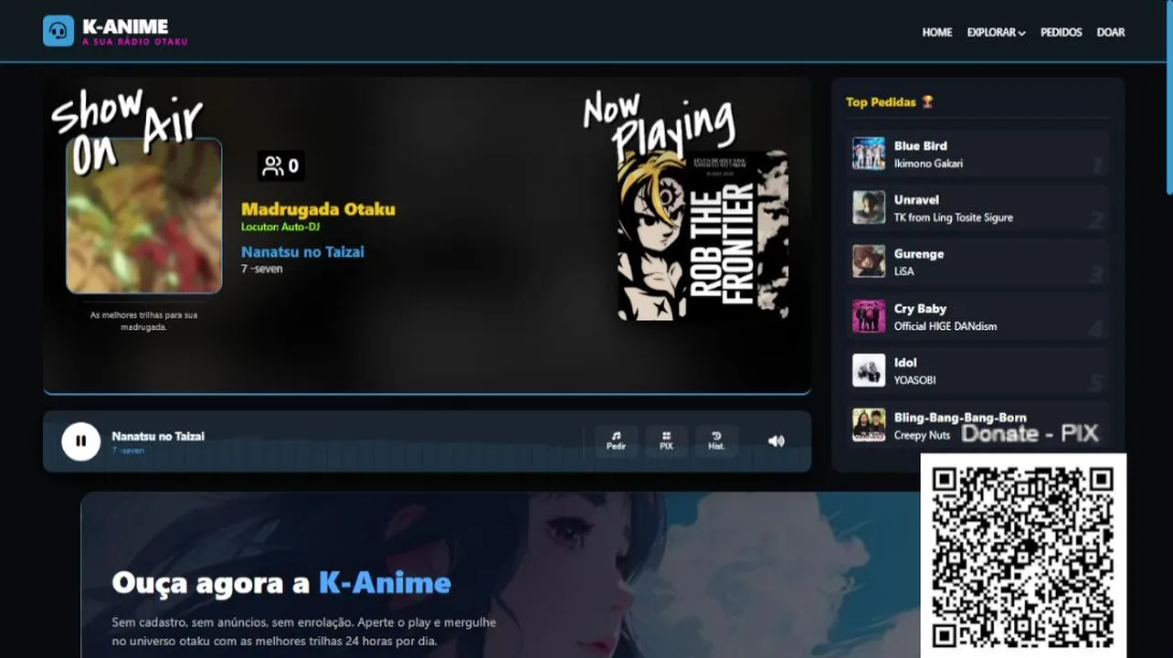The image size is (1173, 658).
Task: Click the Pedir music note button
Action: coord(617,441)
